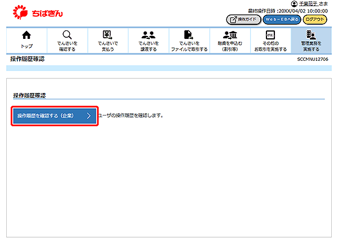
Task: Click the 最終操作日時 timestamp text
Action: click(x=287, y=11)
